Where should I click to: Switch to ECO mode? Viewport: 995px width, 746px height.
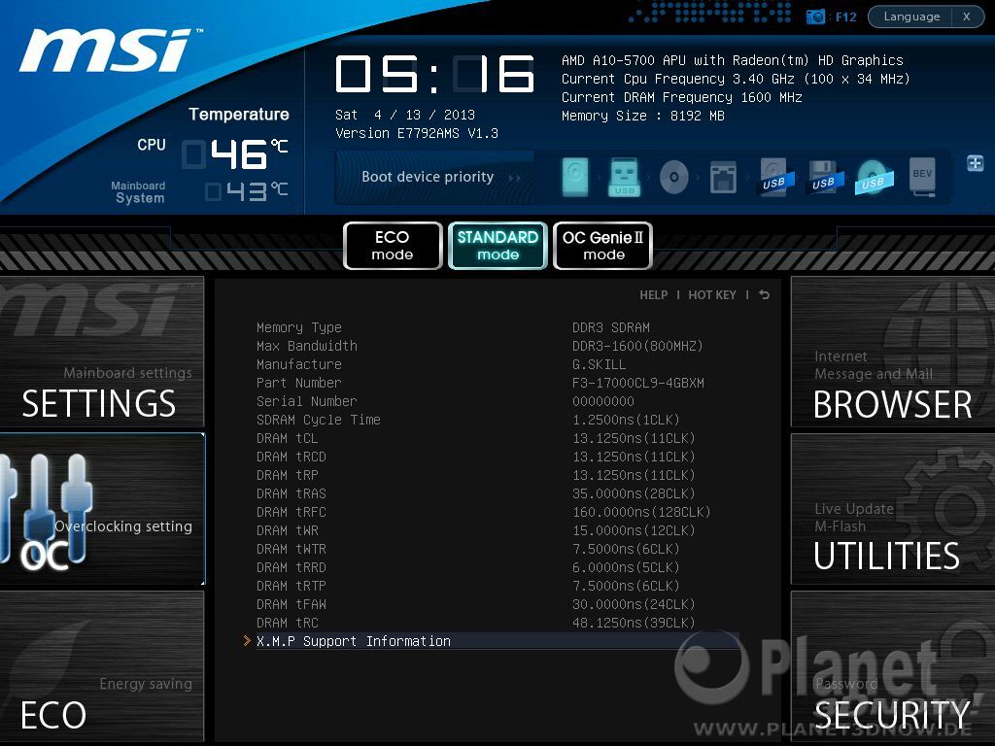tap(393, 246)
